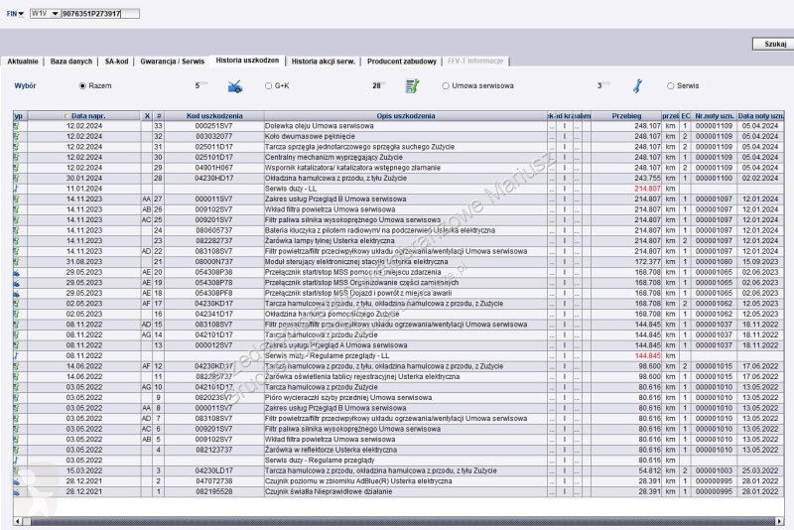Image resolution: width=794 pixels, height=530 pixels.
Task: Click Nr.noty uzn. column header
Action: pos(714,116)
